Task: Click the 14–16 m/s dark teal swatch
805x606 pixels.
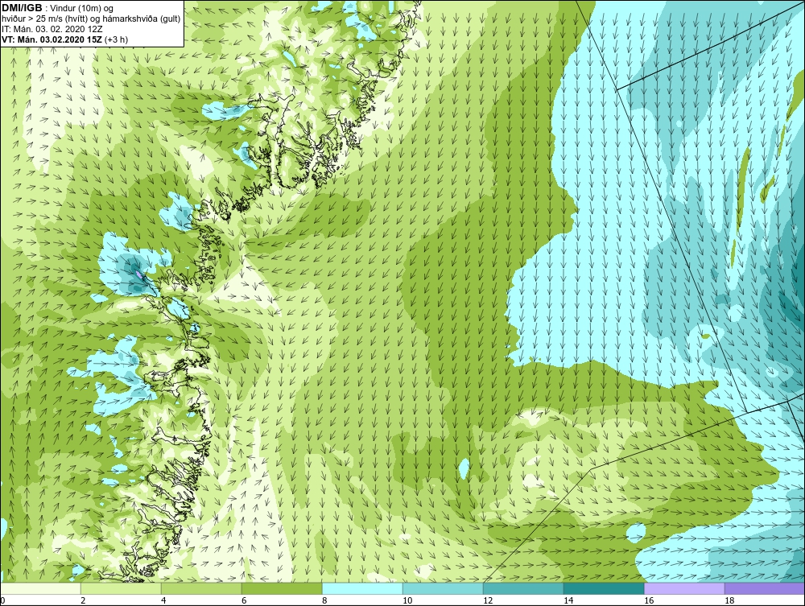Action: click(x=604, y=588)
